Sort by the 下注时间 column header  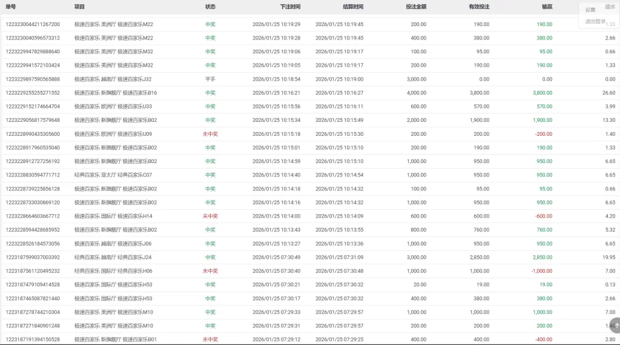(290, 7)
